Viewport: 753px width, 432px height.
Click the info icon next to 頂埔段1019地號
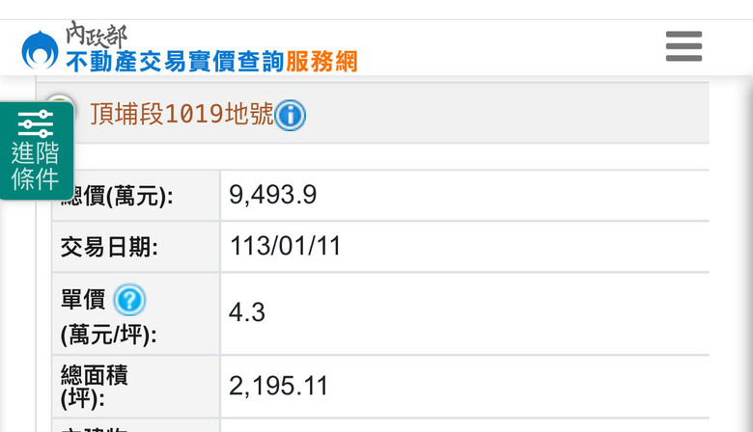[x=290, y=115]
